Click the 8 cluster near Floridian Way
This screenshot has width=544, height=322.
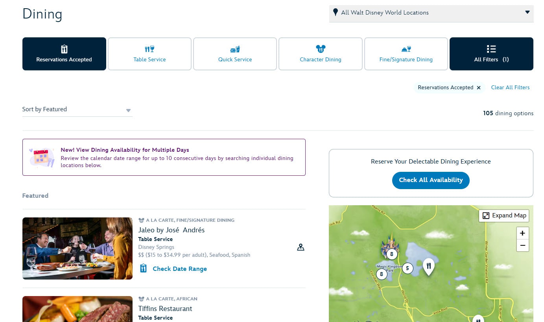coord(381,274)
